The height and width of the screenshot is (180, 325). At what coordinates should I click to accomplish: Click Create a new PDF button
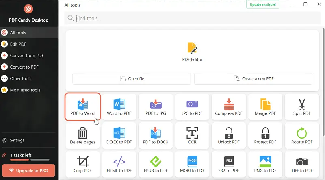click(x=253, y=78)
